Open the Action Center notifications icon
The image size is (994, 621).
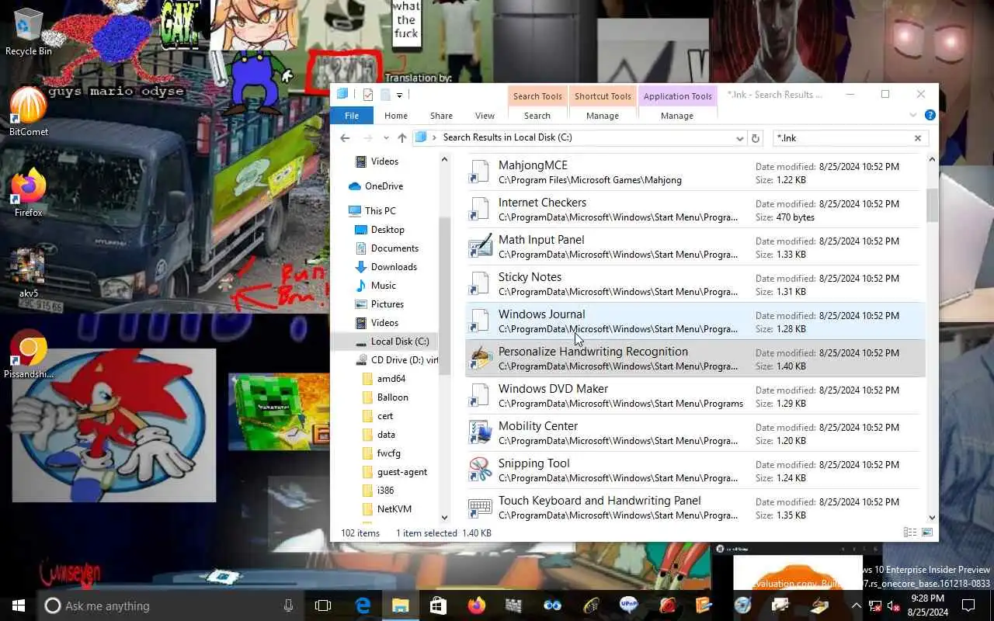[x=968, y=605]
